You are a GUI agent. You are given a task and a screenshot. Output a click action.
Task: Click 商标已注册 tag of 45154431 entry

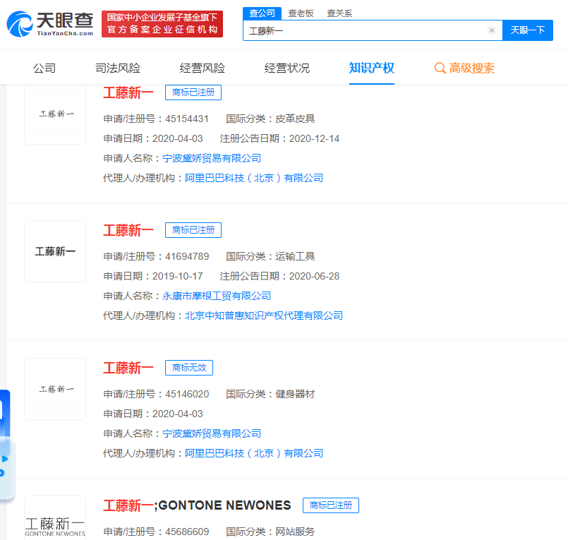[x=193, y=92]
